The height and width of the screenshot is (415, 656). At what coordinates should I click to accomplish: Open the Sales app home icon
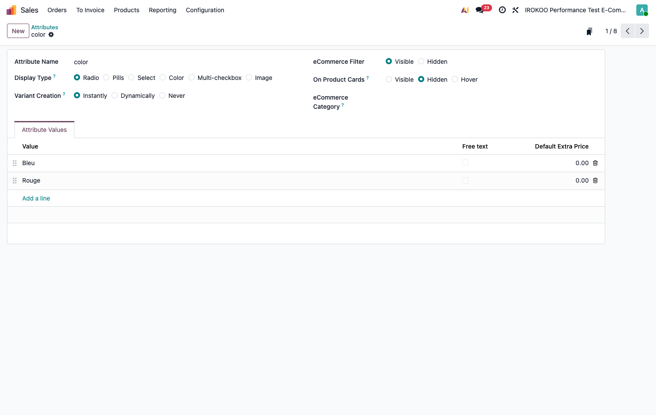tap(11, 10)
